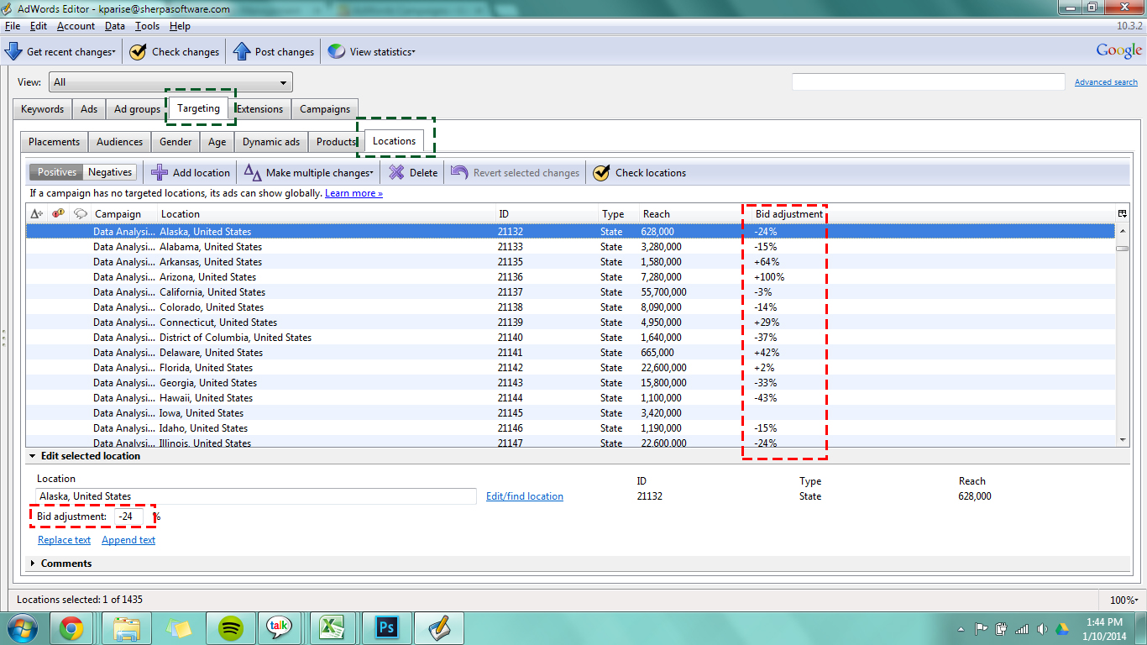
Task: Open the Make multiple changes dropdown
Action: pyautogui.click(x=309, y=172)
